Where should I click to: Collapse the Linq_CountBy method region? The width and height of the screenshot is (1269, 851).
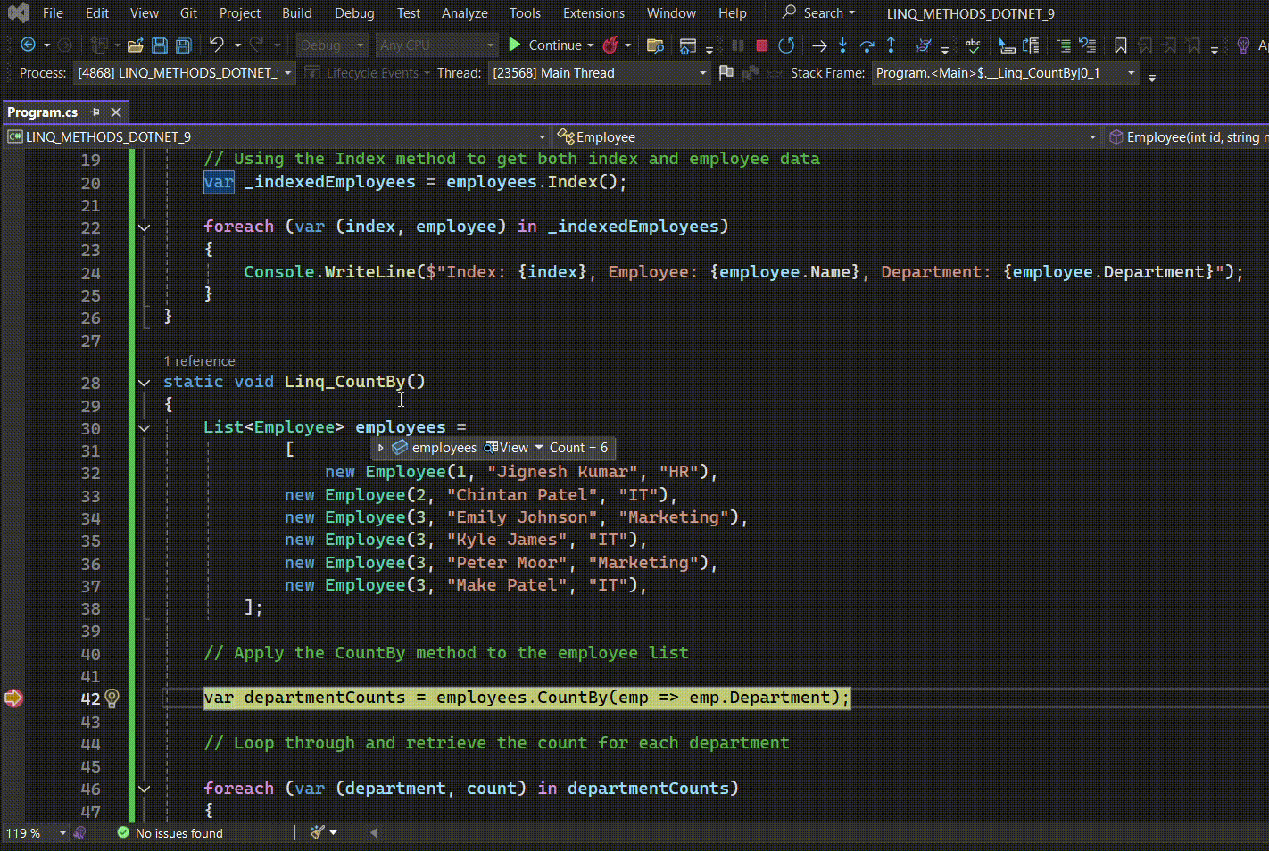coord(144,382)
